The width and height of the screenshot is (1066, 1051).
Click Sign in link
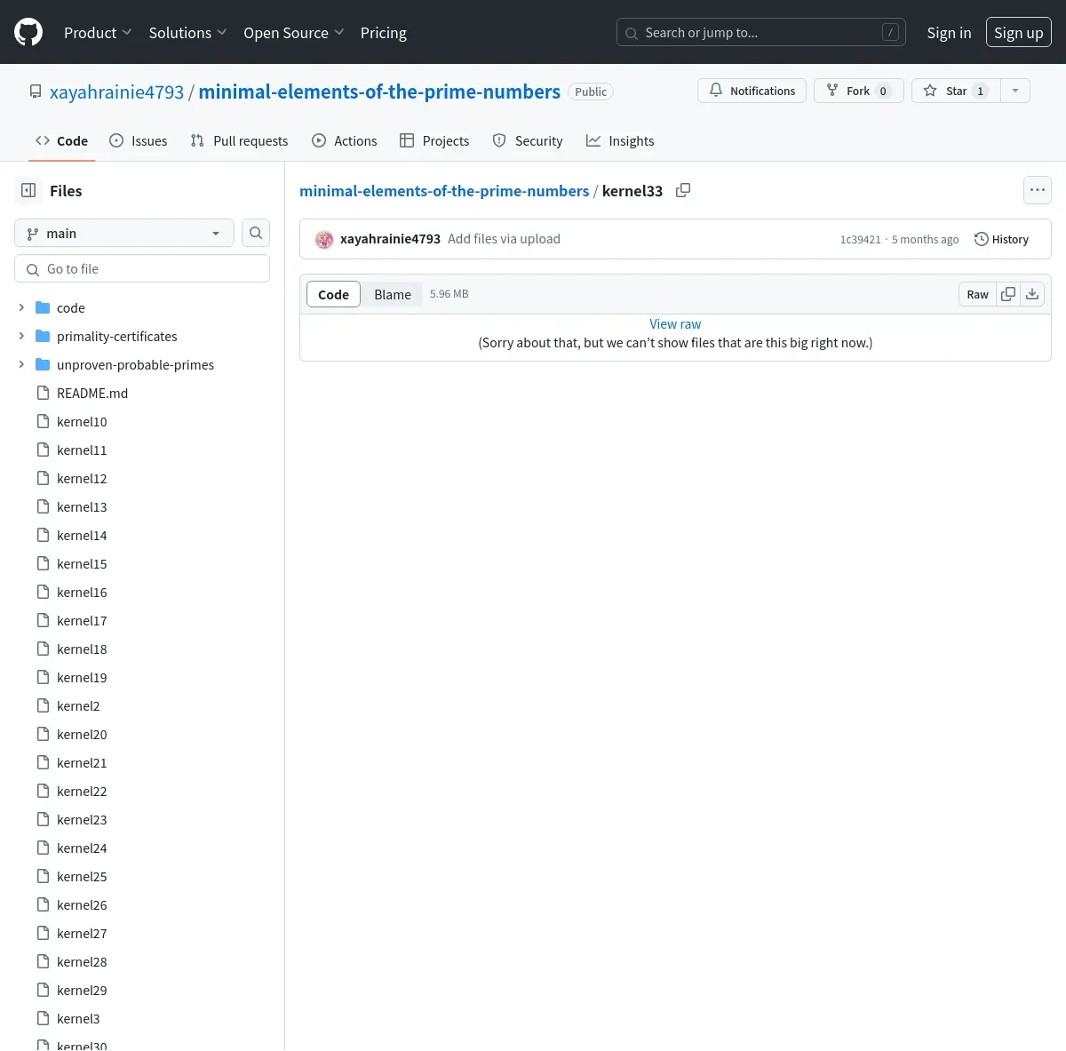[x=949, y=33]
